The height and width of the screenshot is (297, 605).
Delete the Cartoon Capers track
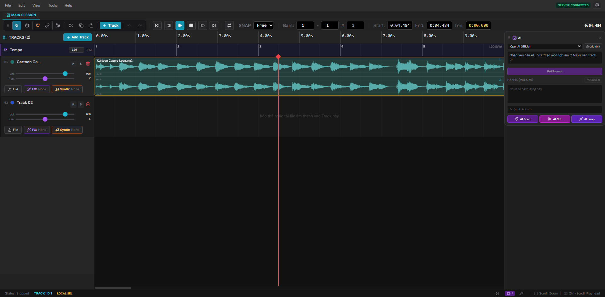pos(88,64)
